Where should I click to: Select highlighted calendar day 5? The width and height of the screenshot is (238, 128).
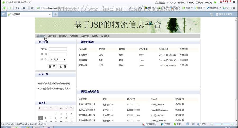pos(40,118)
